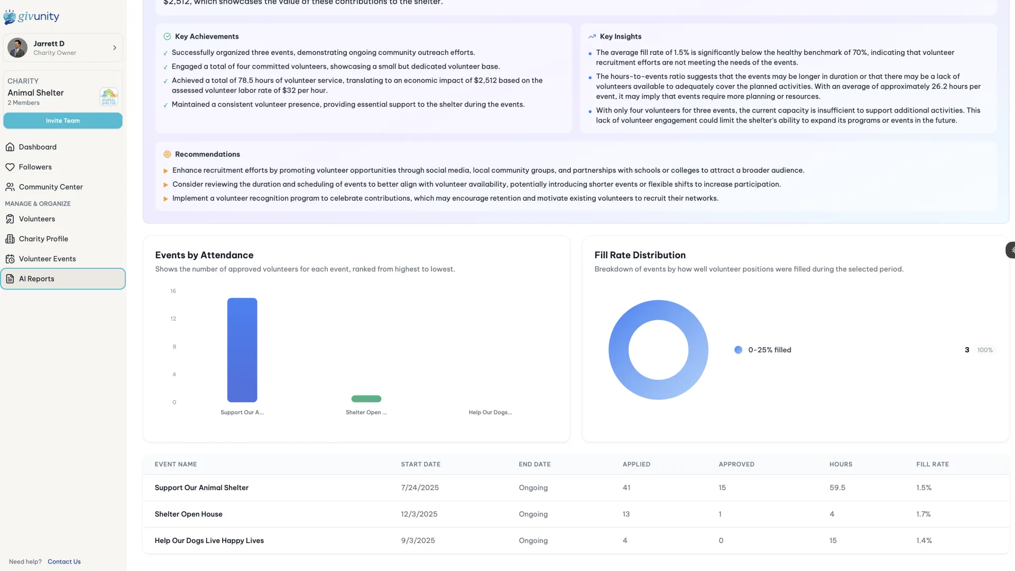Click the floating button on the right edge
Screen dimensions: 1015x571
[x=1010, y=249]
